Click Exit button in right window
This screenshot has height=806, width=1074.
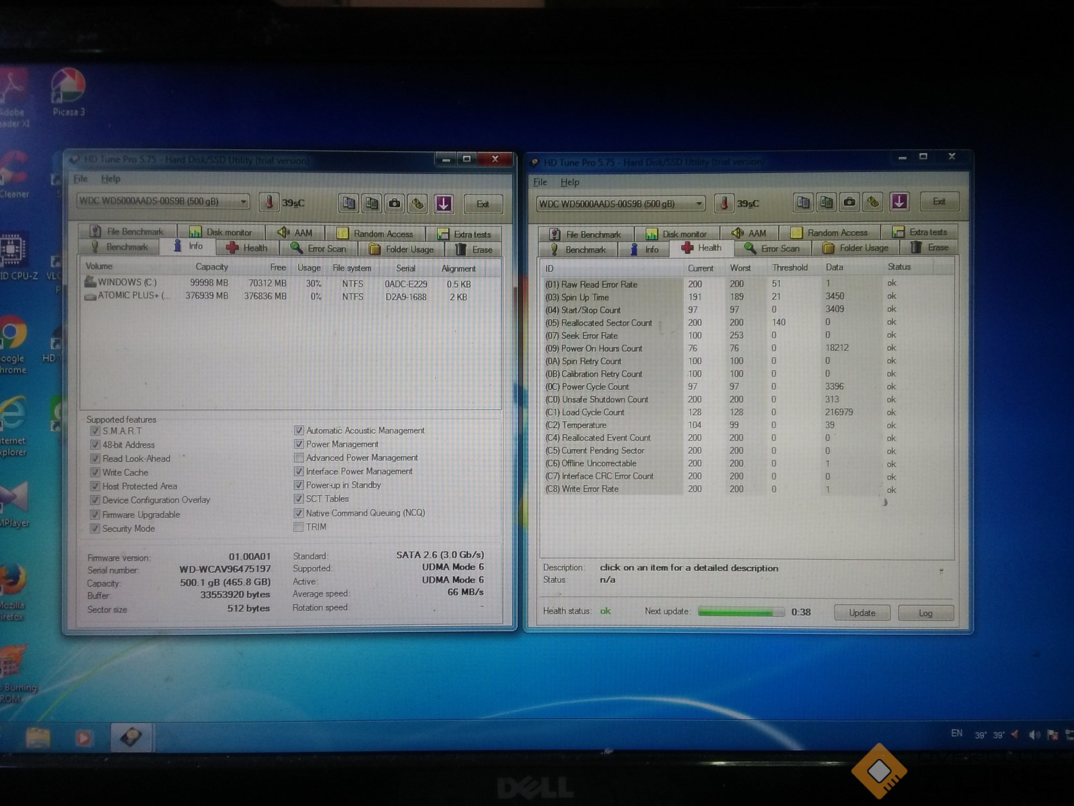click(938, 201)
